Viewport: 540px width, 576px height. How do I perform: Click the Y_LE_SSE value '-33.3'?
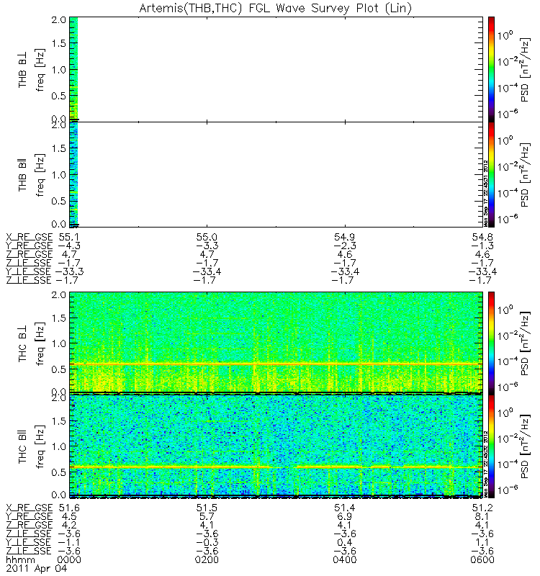pos(69,272)
